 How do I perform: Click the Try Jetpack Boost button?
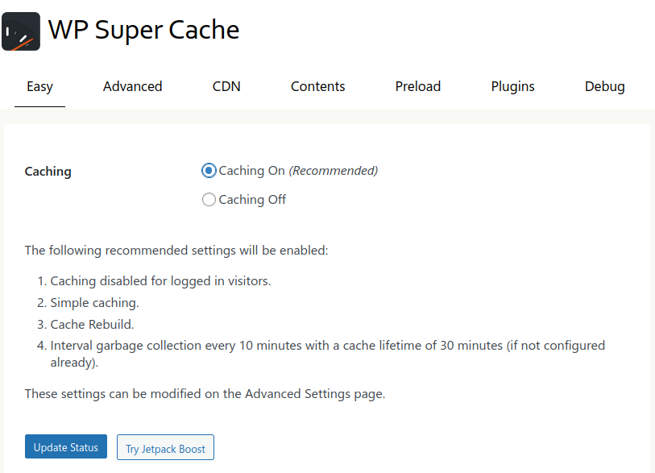coord(165,447)
